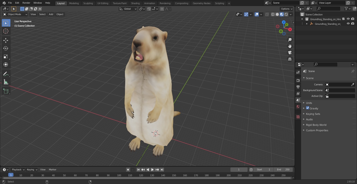Open the Render properties tab
This screenshot has height=184, width=357.
coord(298,80)
